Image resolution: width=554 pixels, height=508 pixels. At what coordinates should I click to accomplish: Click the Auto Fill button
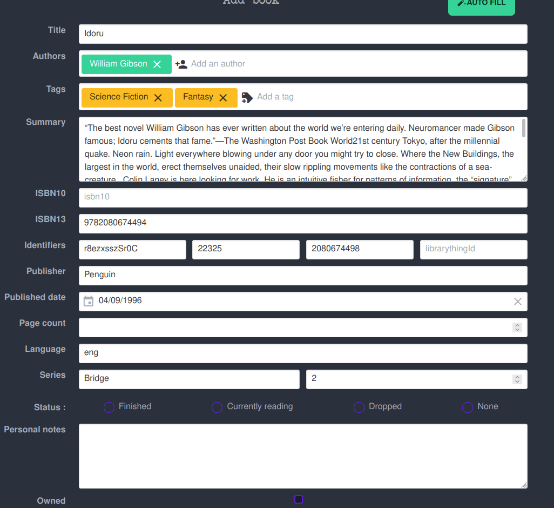click(481, 5)
